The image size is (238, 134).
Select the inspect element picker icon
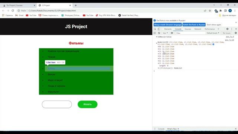coord(155,29)
